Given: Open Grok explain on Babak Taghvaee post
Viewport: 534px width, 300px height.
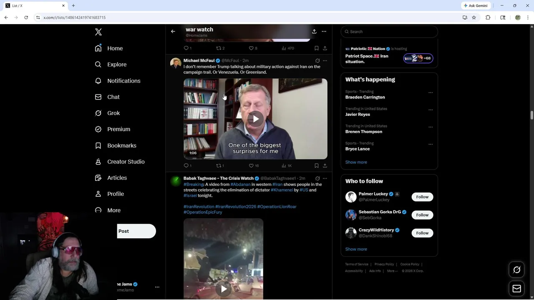Looking at the screenshot, I should pyautogui.click(x=317, y=178).
